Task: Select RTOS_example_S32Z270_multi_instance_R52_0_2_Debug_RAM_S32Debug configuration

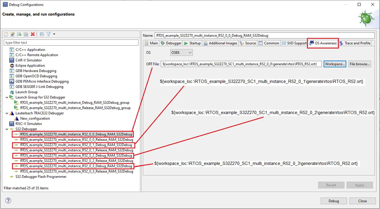Action: pyautogui.click(x=76, y=155)
